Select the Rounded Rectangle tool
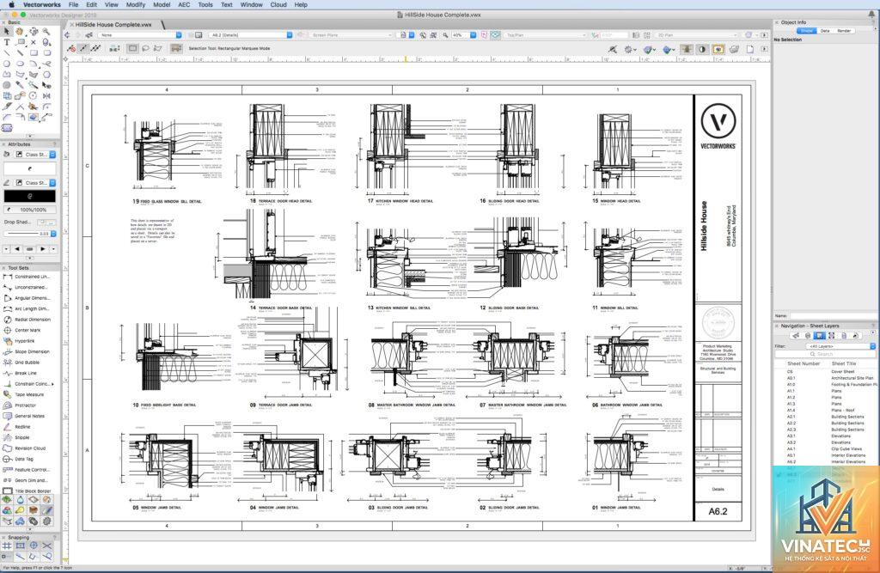Image resolution: width=880 pixels, height=573 pixels. [x=46, y=52]
